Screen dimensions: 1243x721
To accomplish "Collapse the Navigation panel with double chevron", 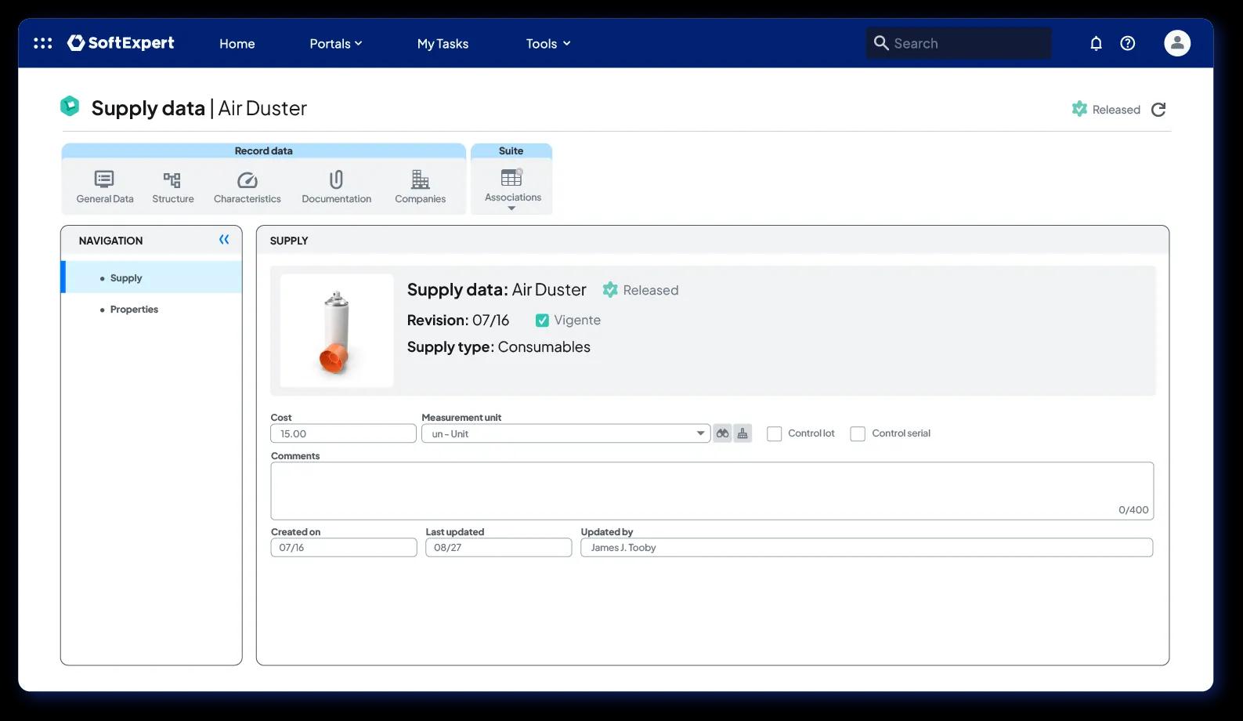I will pyautogui.click(x=224, y=240).
